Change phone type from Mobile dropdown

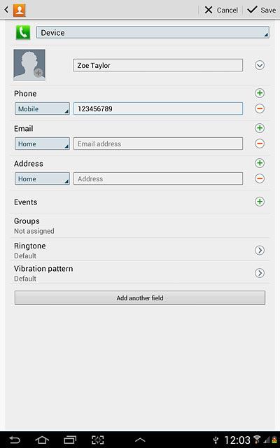[x=42, y=108]
